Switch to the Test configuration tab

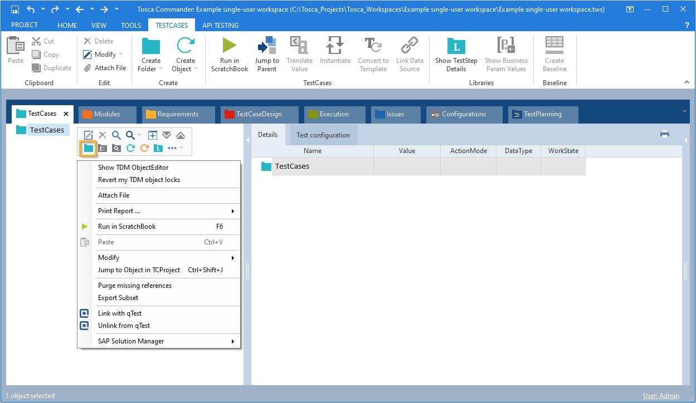pyautogui.click(x=323, y=135)
